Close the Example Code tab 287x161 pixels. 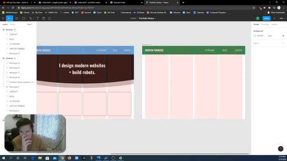142,3
